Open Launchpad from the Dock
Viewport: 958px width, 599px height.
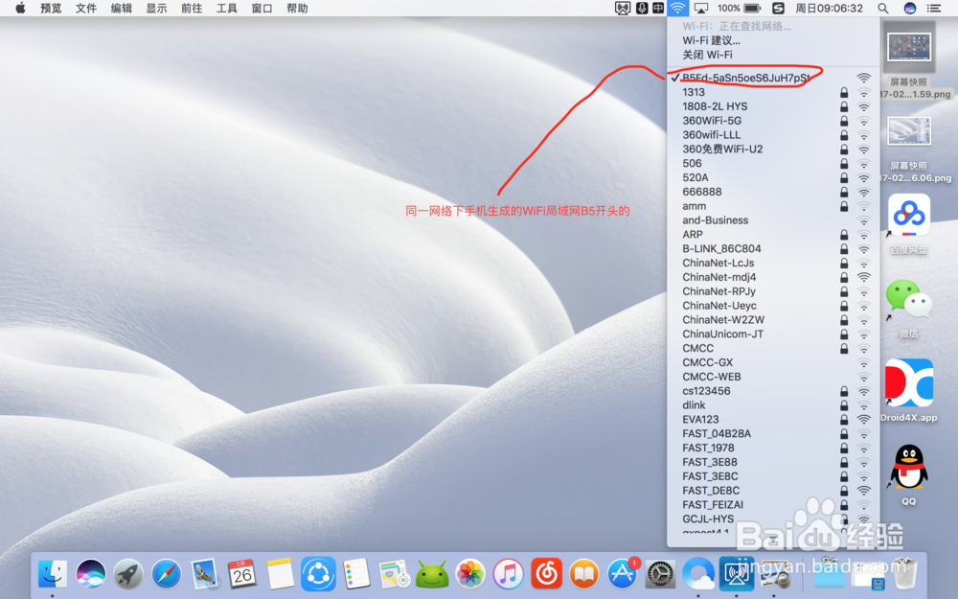coord(128,575)
